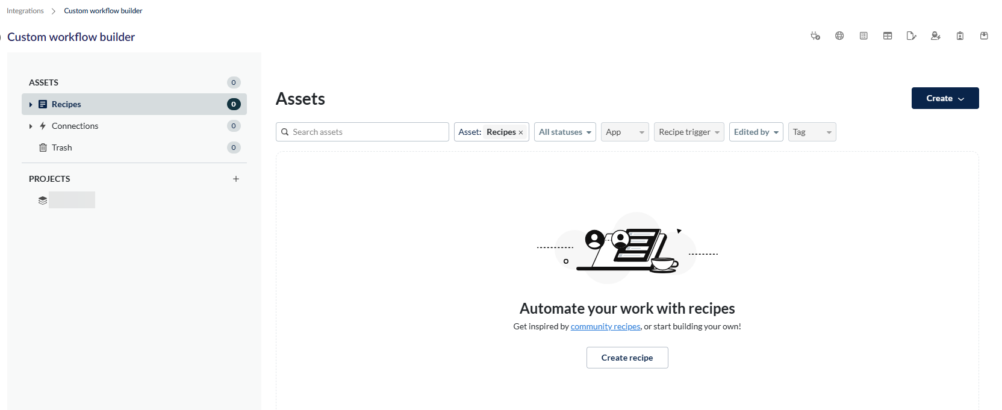Go to Integrations breadcrumb
The image size is (1002, 410).
pos(25,11)
